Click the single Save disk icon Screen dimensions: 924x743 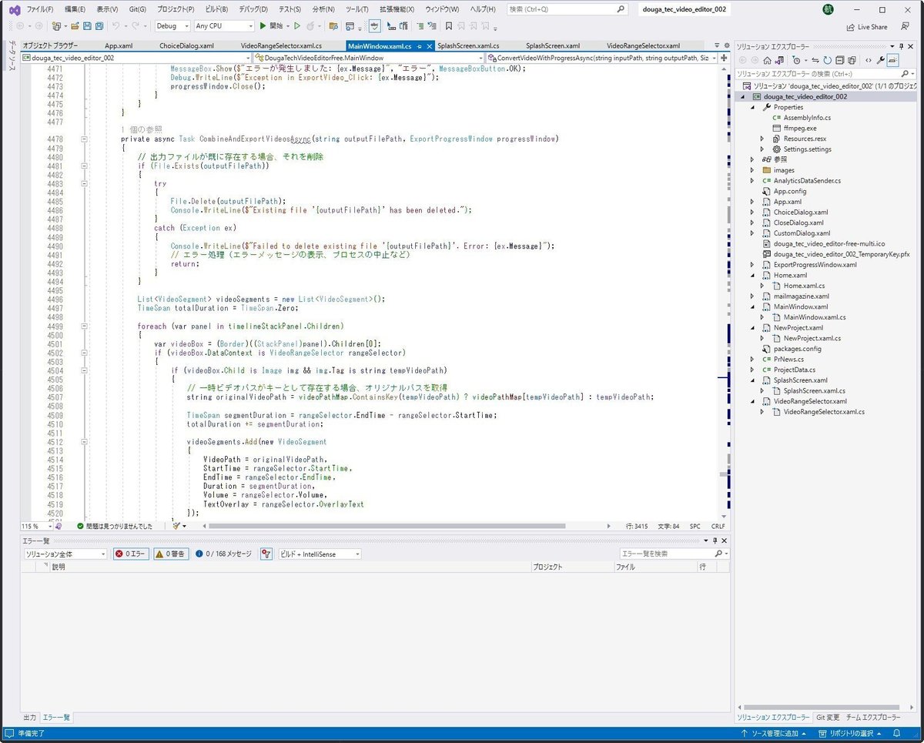[x=88, y=26]
